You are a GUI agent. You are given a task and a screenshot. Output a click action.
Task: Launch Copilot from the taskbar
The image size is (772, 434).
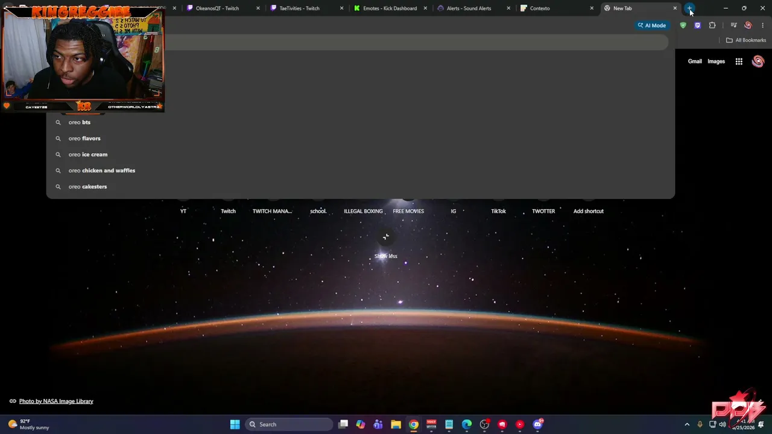[361, 424]
